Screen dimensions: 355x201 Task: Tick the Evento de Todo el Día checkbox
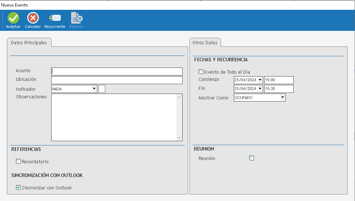point(201,72)
